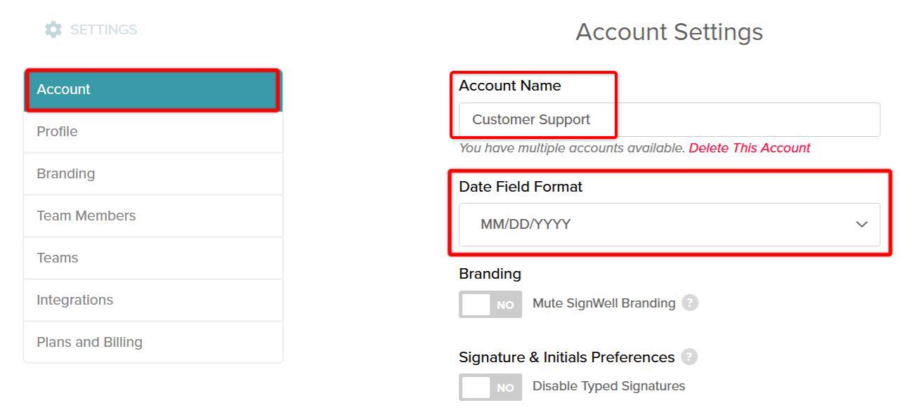
Task: Open the Teams settings tab
Action: 153,258
